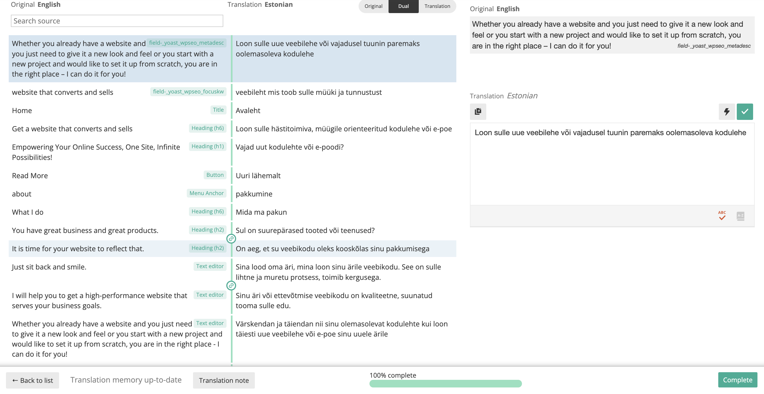Go back to list
Screen dimensions: 764x394
tap(32, 380)
